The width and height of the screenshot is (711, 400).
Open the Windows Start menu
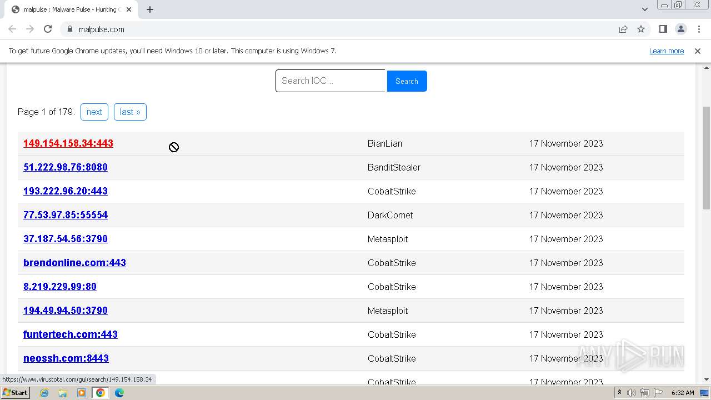(15, 393)
